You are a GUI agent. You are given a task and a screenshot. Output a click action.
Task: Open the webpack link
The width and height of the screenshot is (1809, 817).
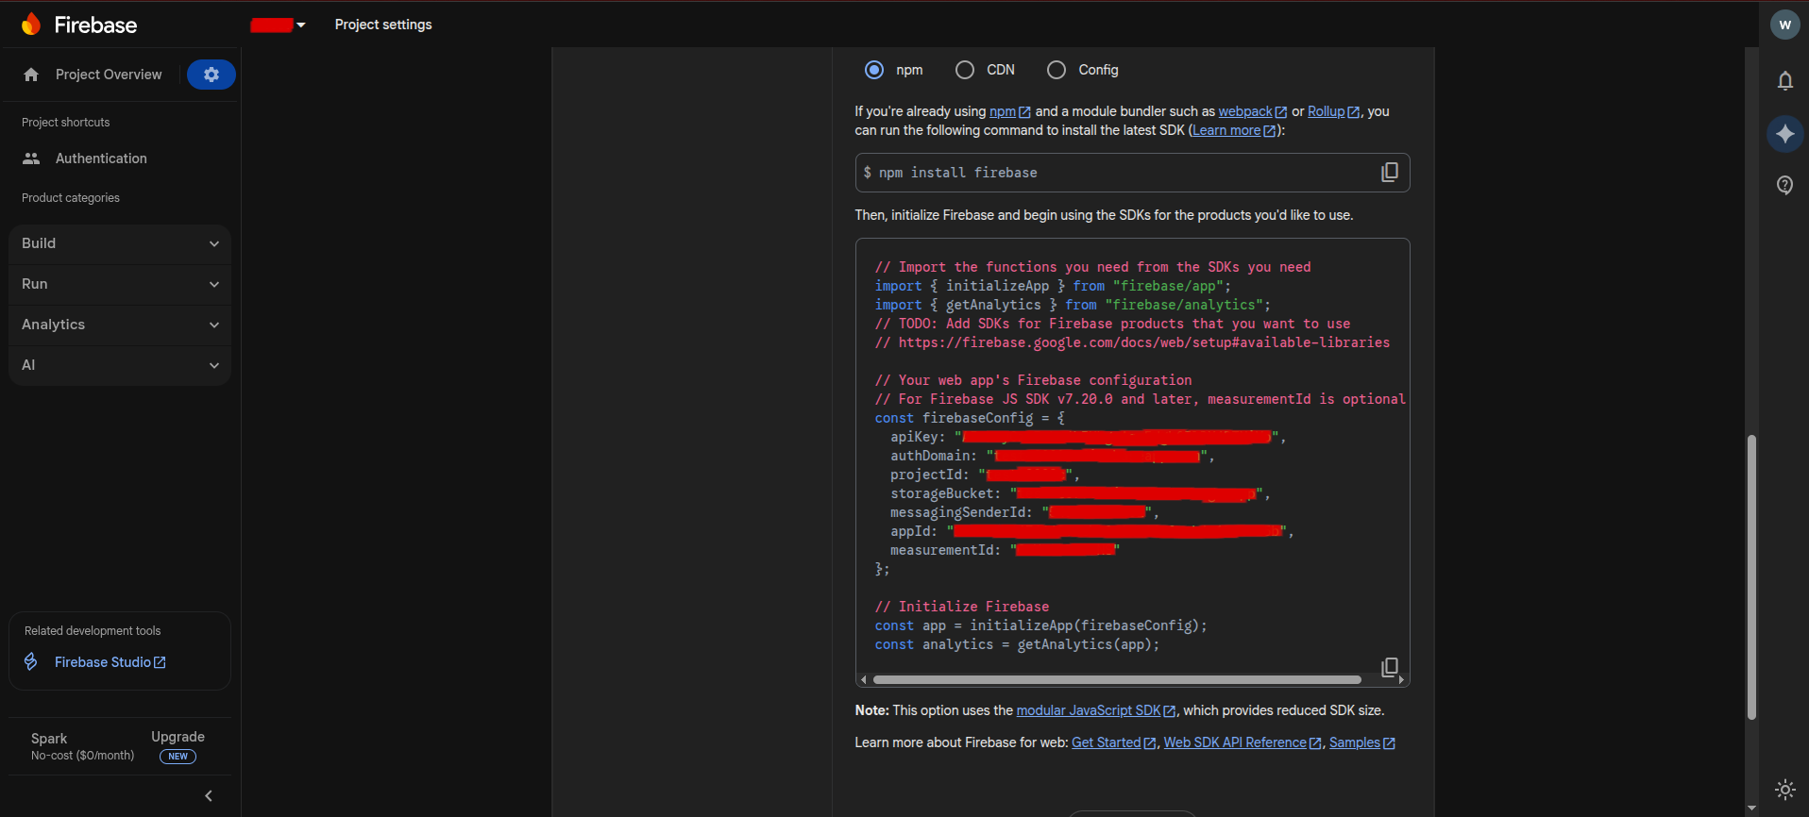[x=1252, y=111]
